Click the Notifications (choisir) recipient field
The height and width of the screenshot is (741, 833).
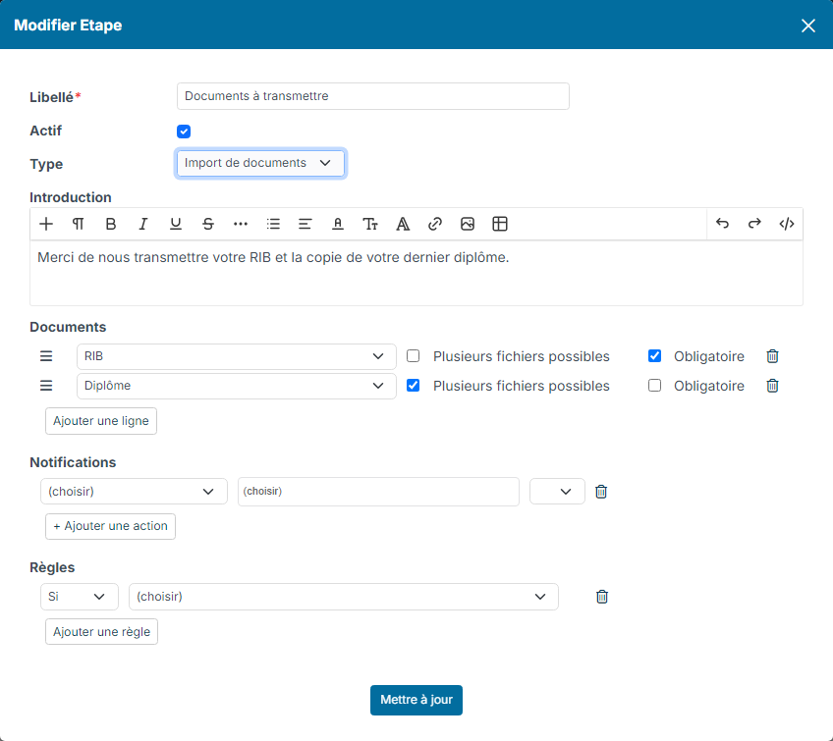tap(378, 492)
